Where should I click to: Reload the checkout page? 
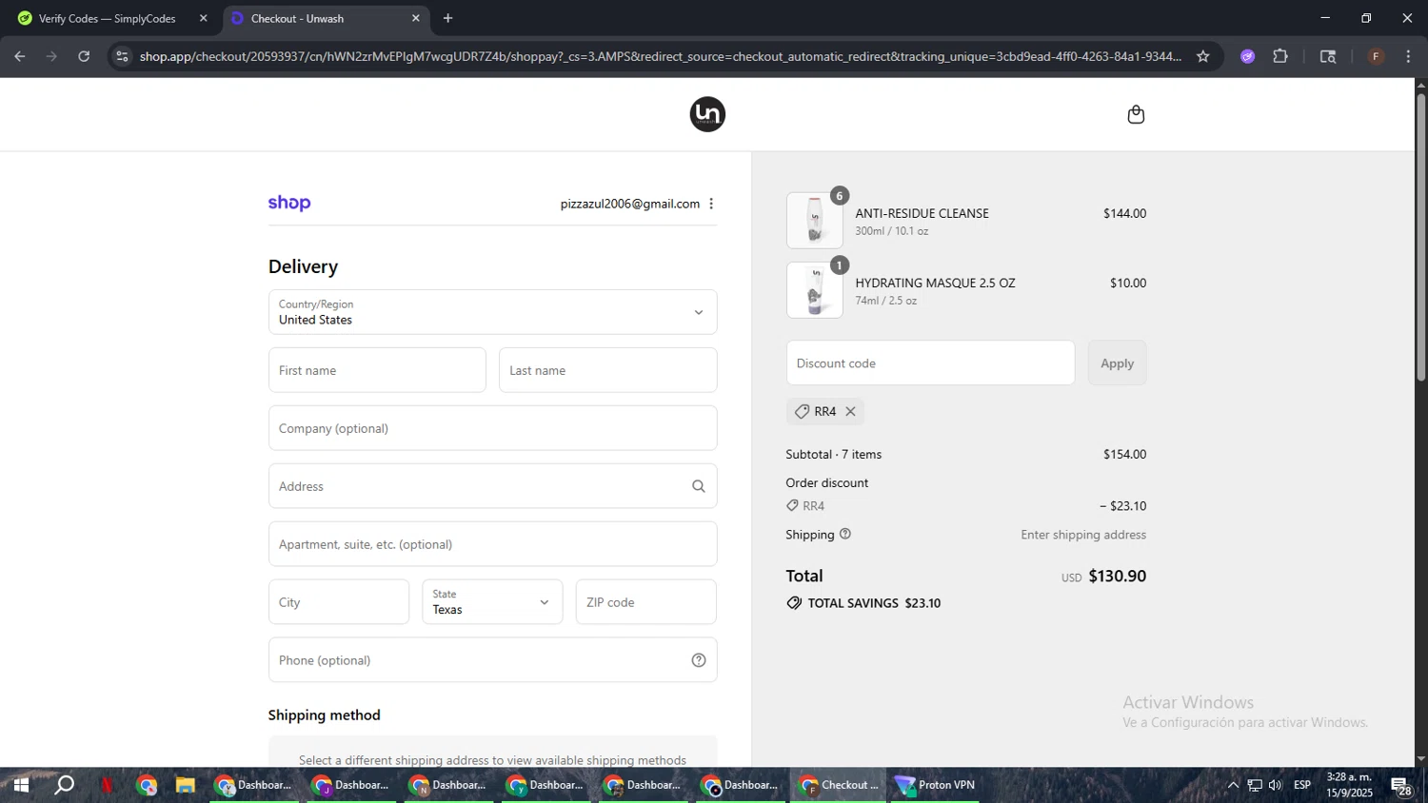[84, 56]
